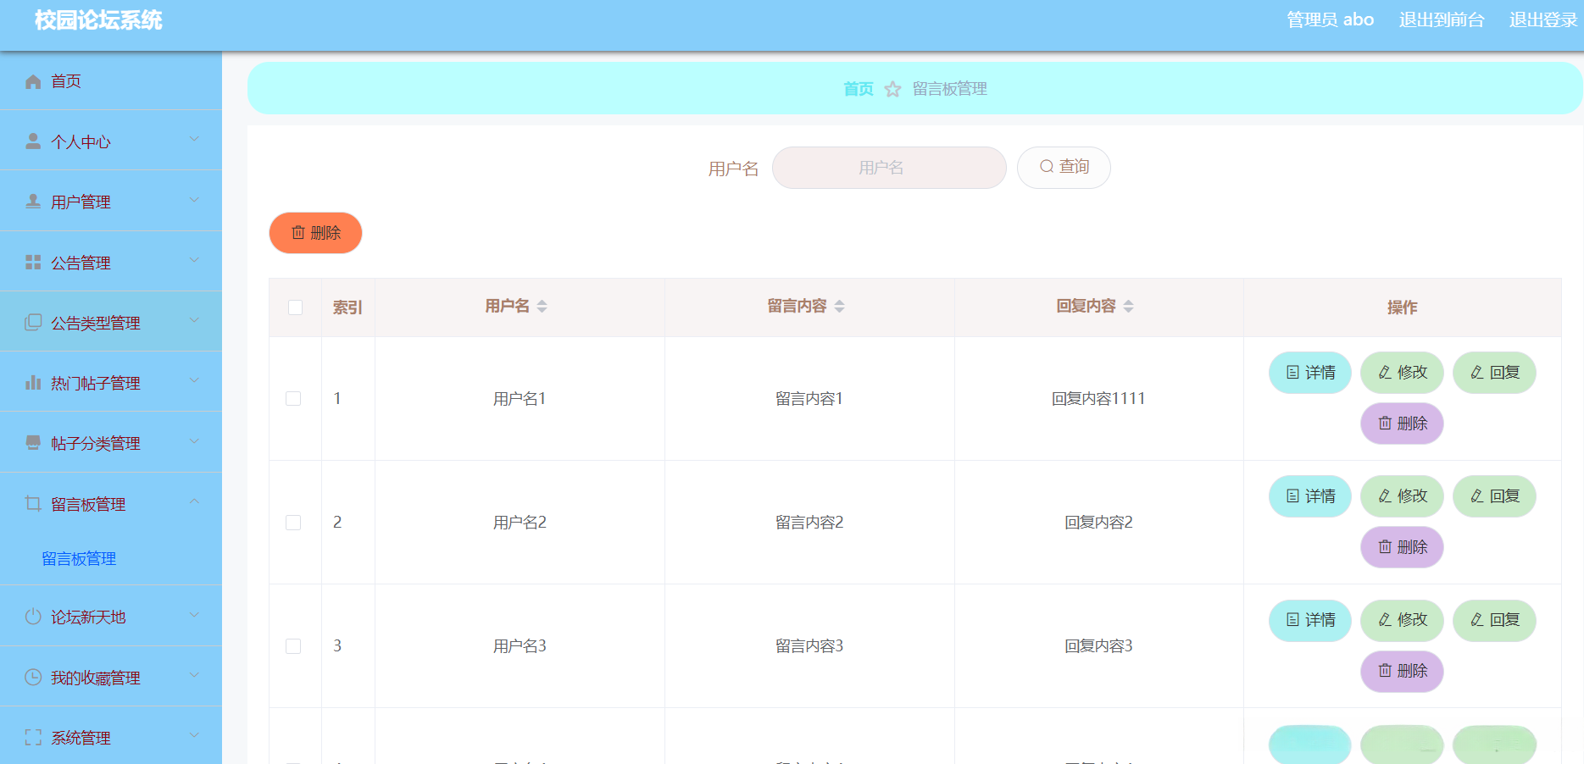
Task: Click the bar chart icon beside 热门帖子管理
Action: click(x=33, y=383)
